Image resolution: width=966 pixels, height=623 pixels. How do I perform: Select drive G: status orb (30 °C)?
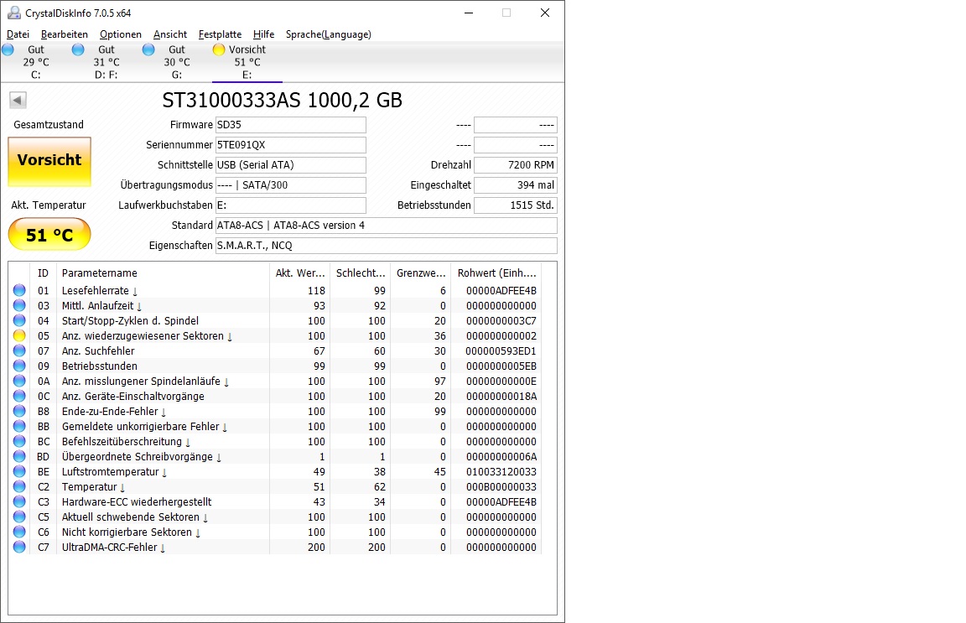point(148,50)
